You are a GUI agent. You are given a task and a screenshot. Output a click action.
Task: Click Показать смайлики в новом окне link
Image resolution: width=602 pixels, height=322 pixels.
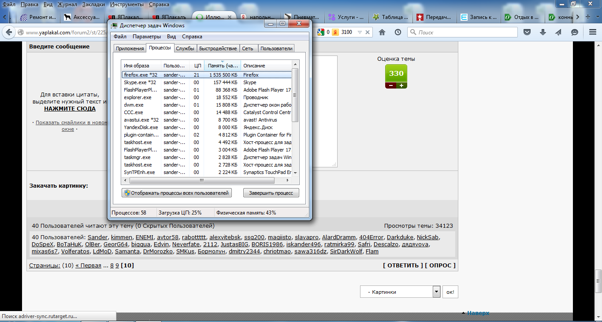(72, 126)
